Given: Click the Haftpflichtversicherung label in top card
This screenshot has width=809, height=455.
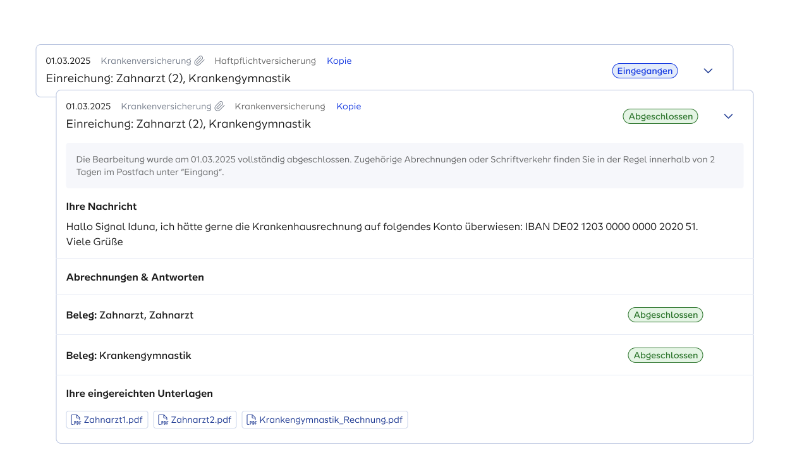Looking at the screenshot, I should pos(265,61).
